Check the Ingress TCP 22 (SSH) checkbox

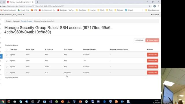click(7, 73)
